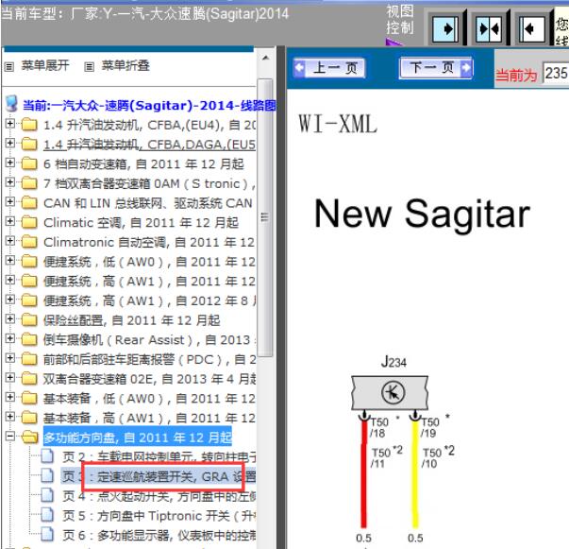Image resolution: width=569 pixels, height=549 pixels.
Task: Click the red wire at T50/18
Action: [364, 472]
